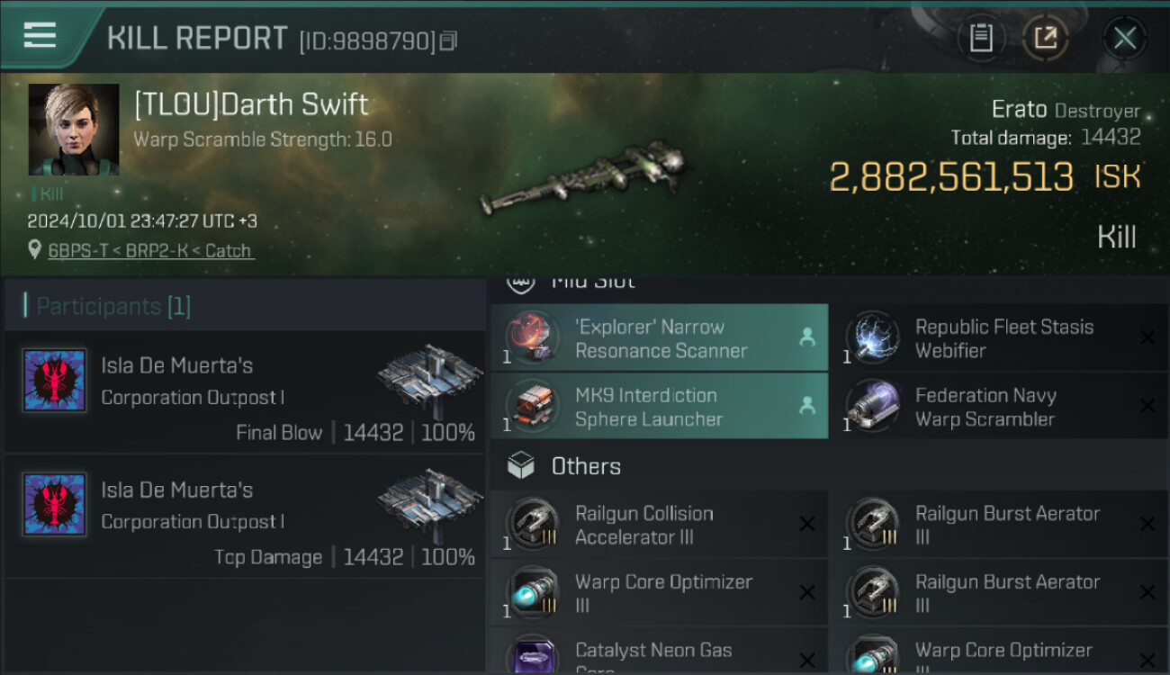This screenshot has height=675, width=1170.
Task: Select the Participants tab header
Action: 113,306
